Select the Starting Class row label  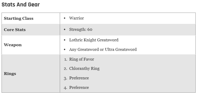tap(19, 18)
